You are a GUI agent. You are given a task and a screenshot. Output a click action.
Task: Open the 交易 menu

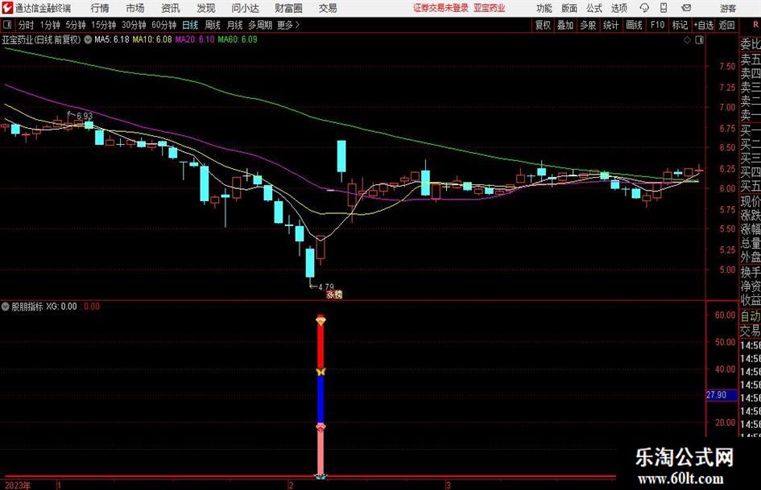328,8
